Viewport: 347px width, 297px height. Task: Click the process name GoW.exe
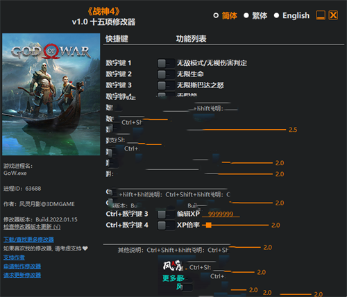tap(15, 173)
